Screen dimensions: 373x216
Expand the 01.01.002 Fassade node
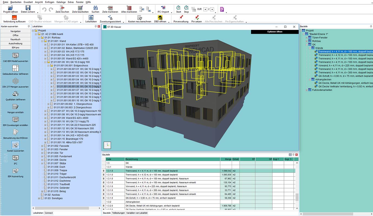coord(42,146)
